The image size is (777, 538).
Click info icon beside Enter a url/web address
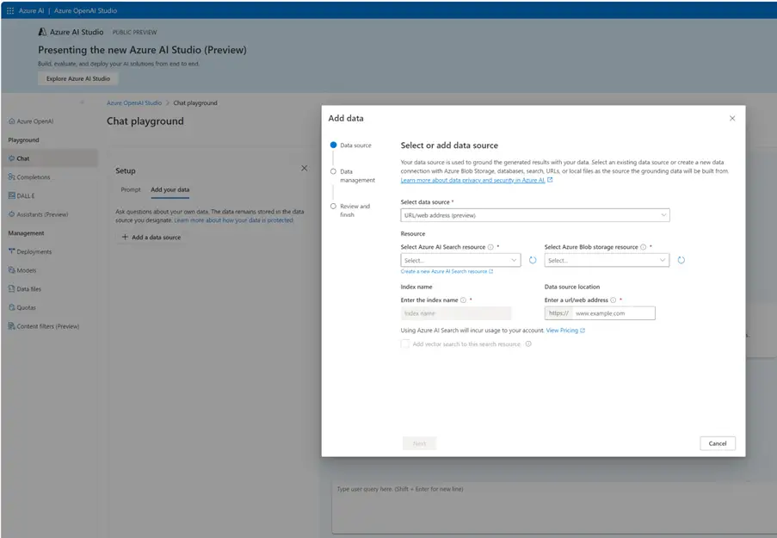[613, 300]
